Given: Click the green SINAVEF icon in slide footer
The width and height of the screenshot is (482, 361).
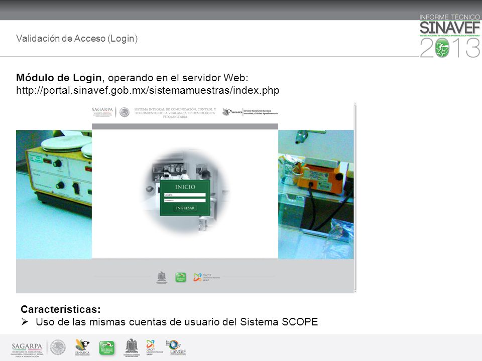Looking at the screenshot, I should click(106, 348).
